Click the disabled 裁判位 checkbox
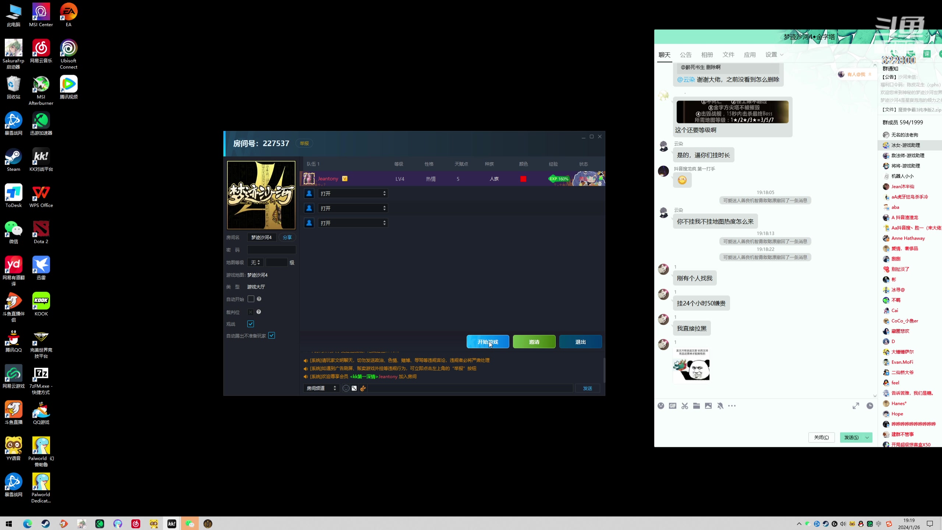This screenshot has height=530, width=942. tap(250, 312)
